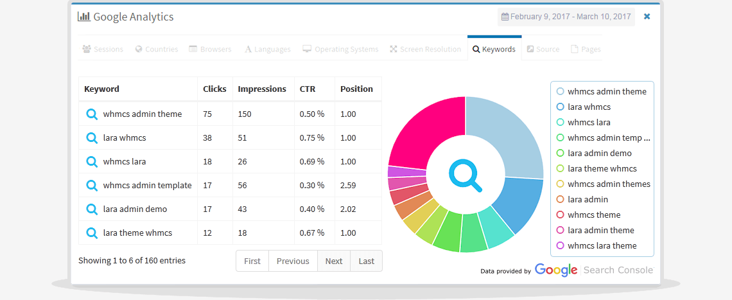Toggle whmcs lara theme legend entry
The image size is (732, 300).
[597, 246]
